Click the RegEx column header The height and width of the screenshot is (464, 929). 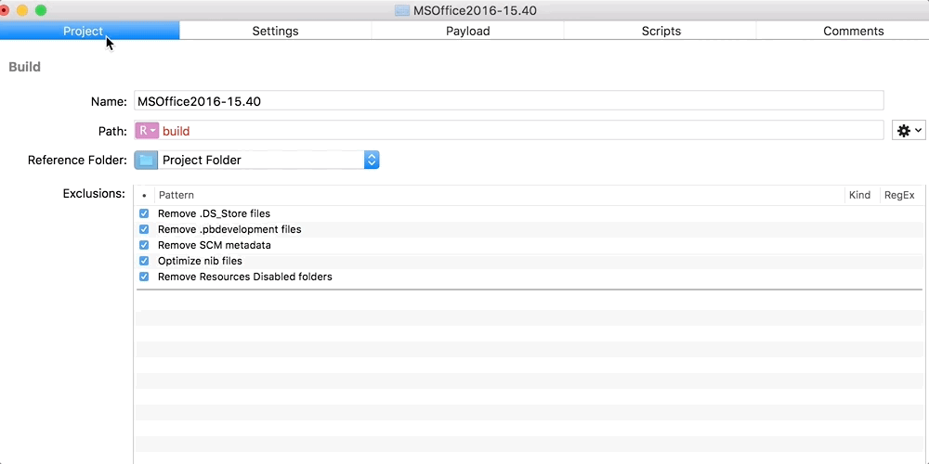(x=899, y=195)
